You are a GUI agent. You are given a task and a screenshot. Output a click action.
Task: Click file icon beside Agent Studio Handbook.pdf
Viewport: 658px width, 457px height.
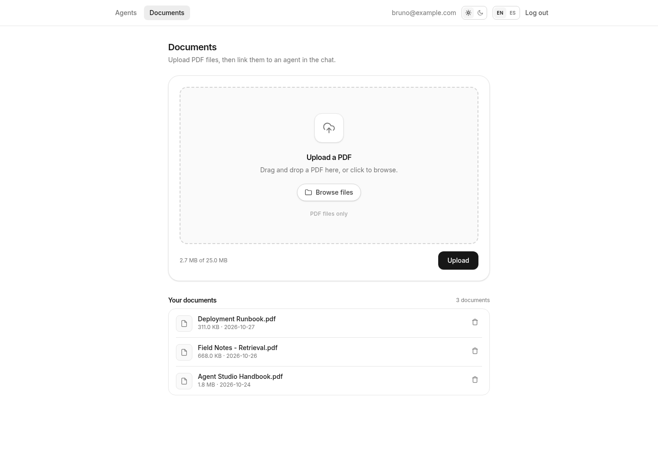[x=184, y=381]
